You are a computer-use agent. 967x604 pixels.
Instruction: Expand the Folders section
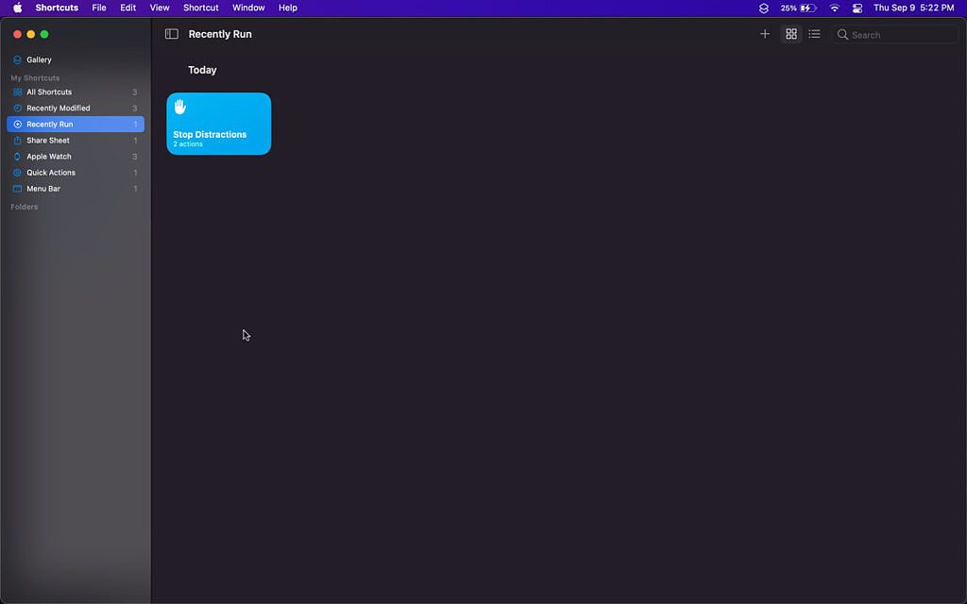coord(24,206)
